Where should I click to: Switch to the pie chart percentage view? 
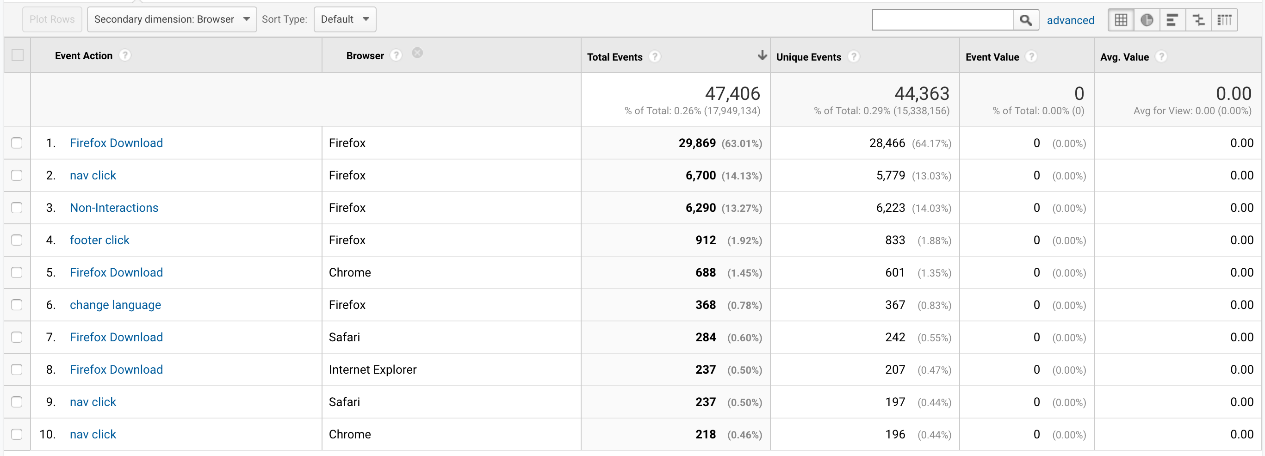[1147, 20]
